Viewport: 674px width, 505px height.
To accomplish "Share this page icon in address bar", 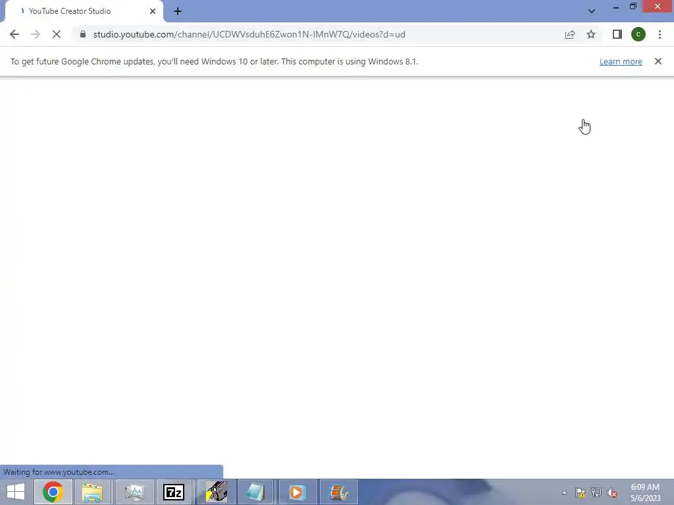I will click(x=570, y=34).
